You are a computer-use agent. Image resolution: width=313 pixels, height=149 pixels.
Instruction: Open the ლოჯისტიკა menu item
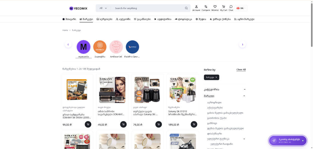click(183, 19)
